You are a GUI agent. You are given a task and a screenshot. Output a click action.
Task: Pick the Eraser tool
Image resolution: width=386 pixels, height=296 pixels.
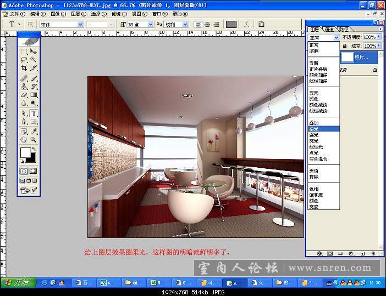point(24,95)
